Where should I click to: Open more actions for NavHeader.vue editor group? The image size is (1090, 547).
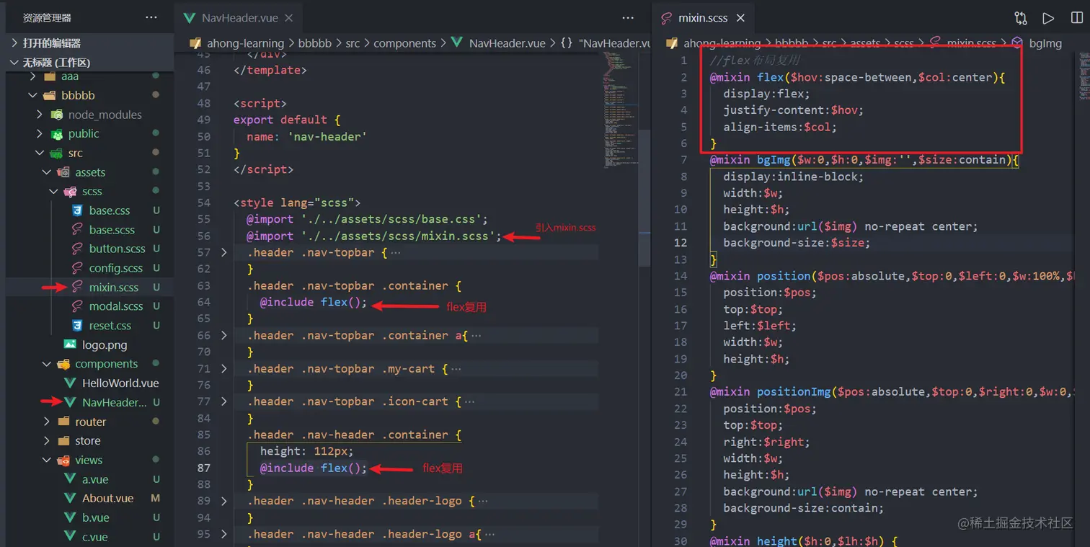tap(628, 18)
